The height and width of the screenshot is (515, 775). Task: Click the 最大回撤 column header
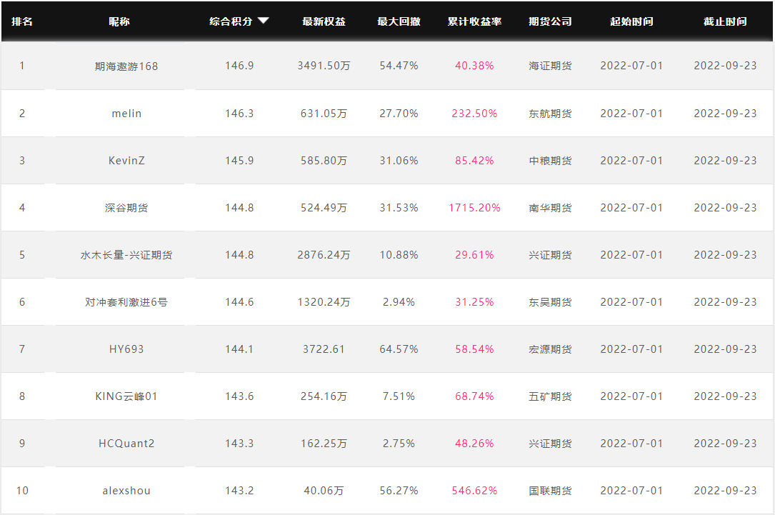(x=399, y=21)
